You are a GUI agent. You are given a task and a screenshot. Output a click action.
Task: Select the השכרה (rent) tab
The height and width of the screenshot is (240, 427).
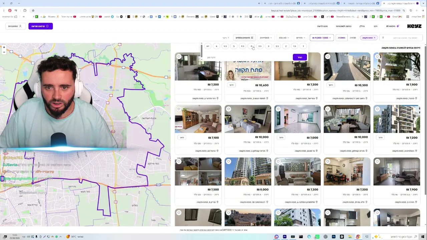tap(342, 38)
